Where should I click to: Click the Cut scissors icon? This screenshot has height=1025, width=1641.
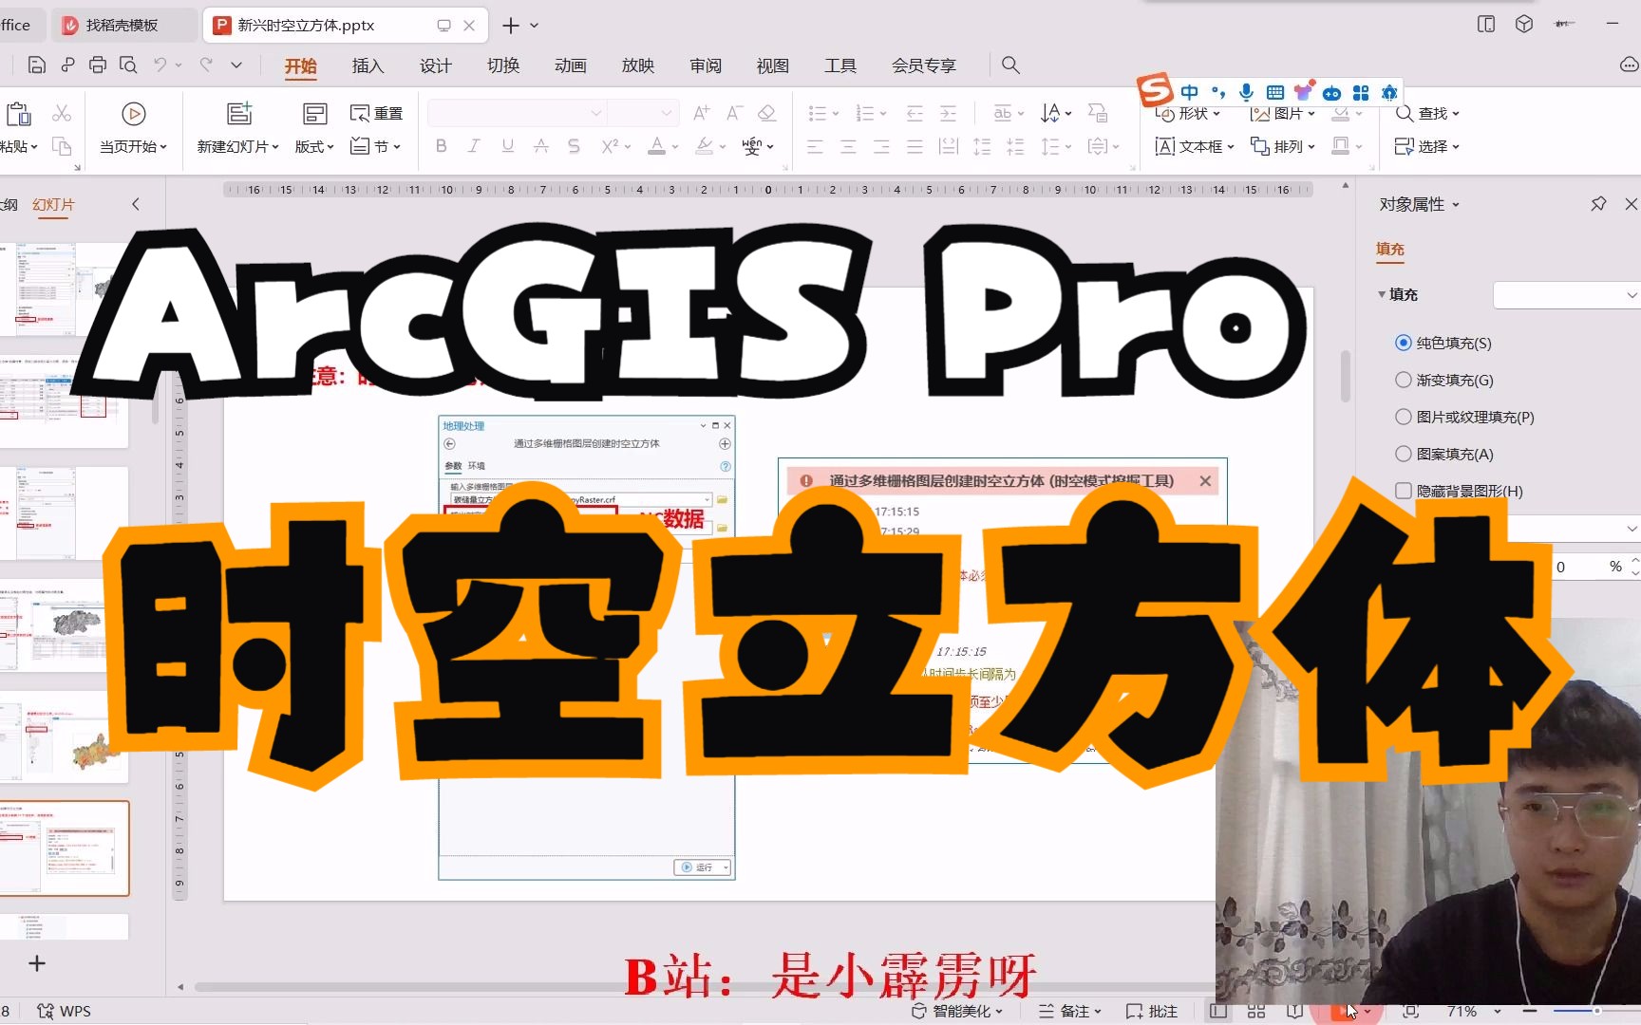pos(62,114)
